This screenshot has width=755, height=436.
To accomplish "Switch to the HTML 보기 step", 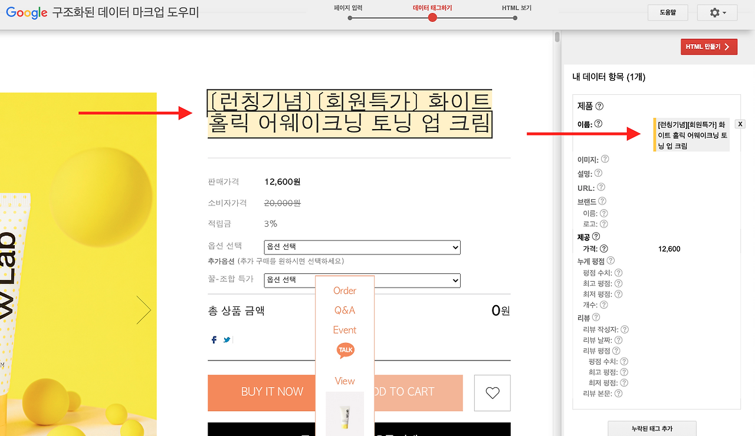I will (517, 8).
